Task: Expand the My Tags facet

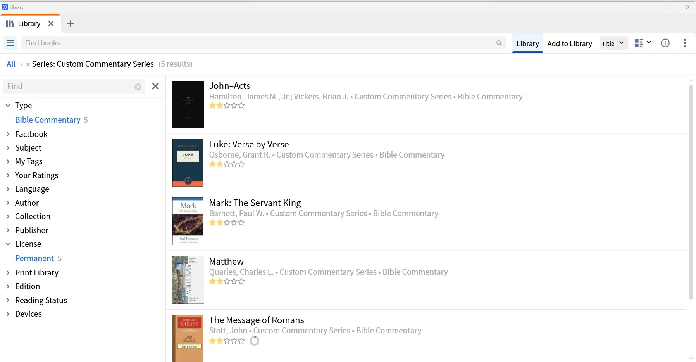Action: (x=8, y=161)
